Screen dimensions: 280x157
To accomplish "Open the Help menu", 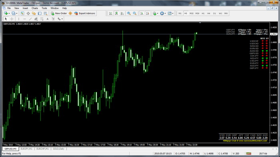I will (x=64, y=8).
